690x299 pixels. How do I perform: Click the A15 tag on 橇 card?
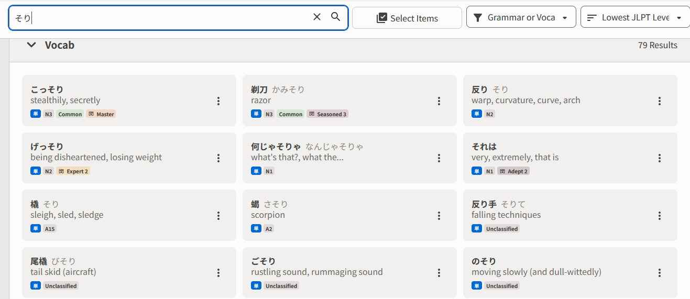[50, 229]
